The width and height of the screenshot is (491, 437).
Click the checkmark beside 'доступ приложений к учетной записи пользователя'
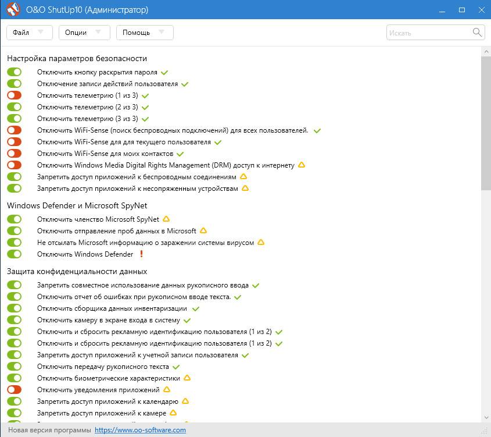click(x=245, y=356)
